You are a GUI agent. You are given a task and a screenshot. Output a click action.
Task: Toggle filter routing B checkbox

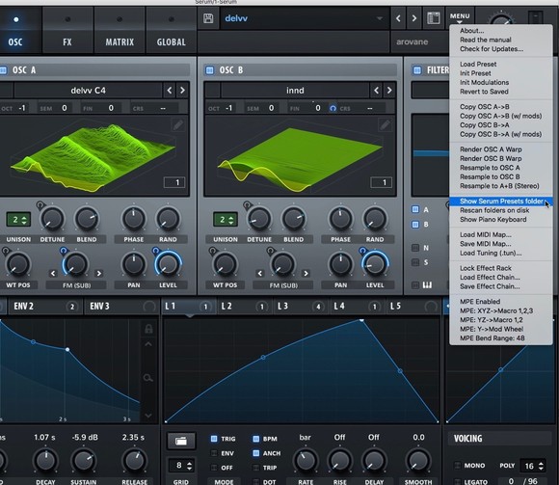pos(415,225)
